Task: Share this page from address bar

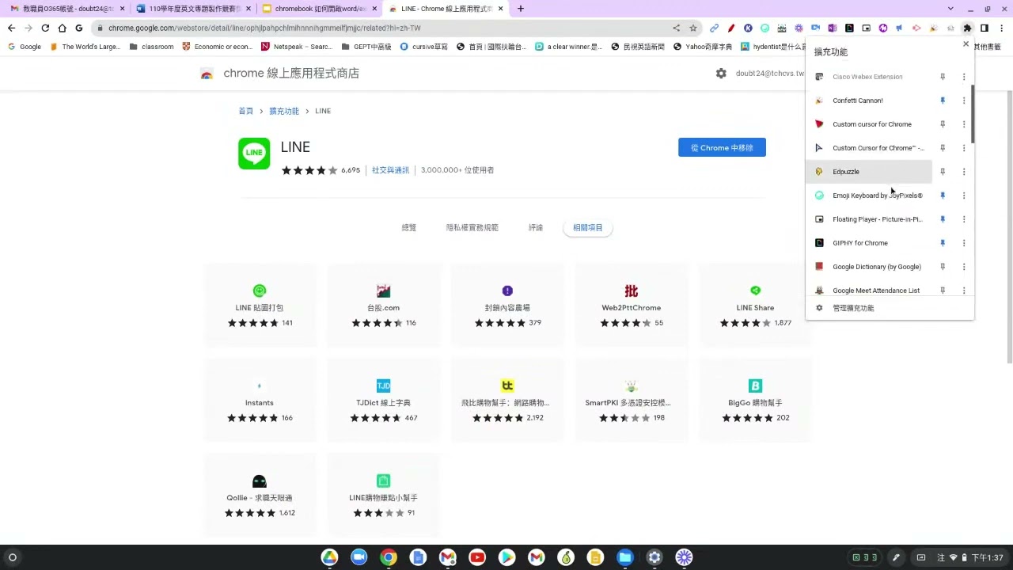Action: [x=676, y=28]
